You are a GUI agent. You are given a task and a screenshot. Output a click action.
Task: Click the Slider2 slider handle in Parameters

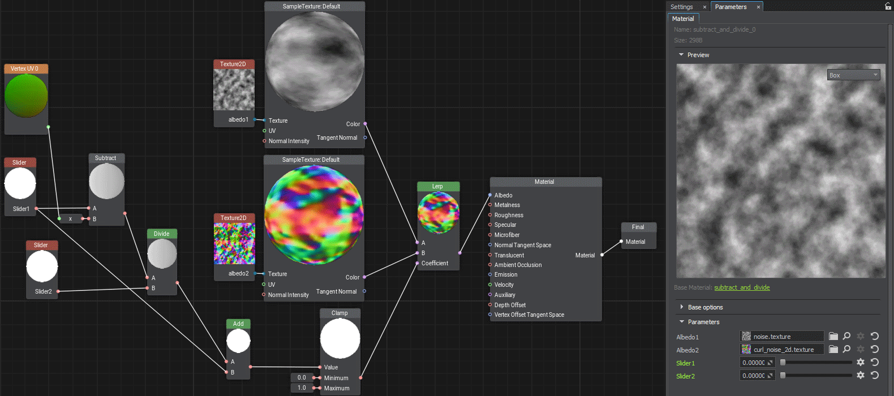(x=783, y=375)
